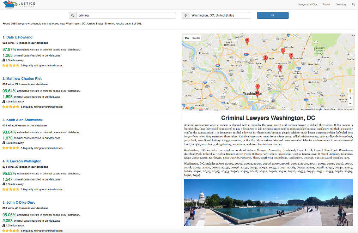
Task: Click the Google logo on the map
Action: [x=189, y=108]
